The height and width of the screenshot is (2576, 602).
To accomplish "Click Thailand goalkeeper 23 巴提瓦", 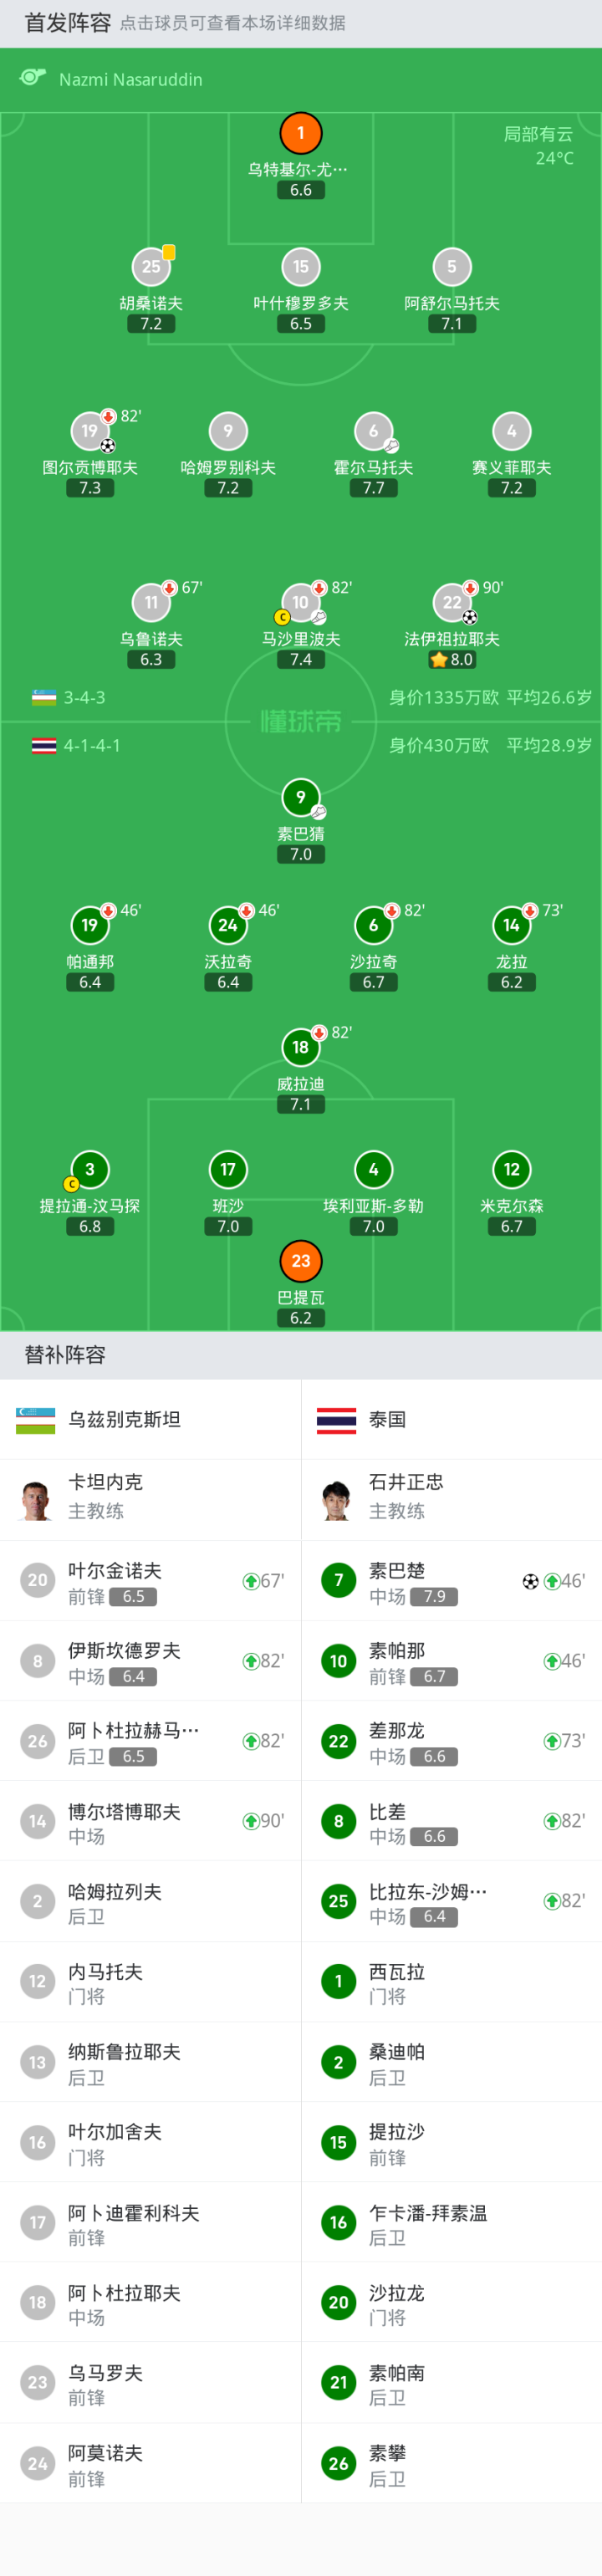I will coord(301,1261).
